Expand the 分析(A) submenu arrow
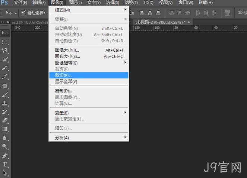The height and width of the screenshot is (178, 247). pos(125,137)
